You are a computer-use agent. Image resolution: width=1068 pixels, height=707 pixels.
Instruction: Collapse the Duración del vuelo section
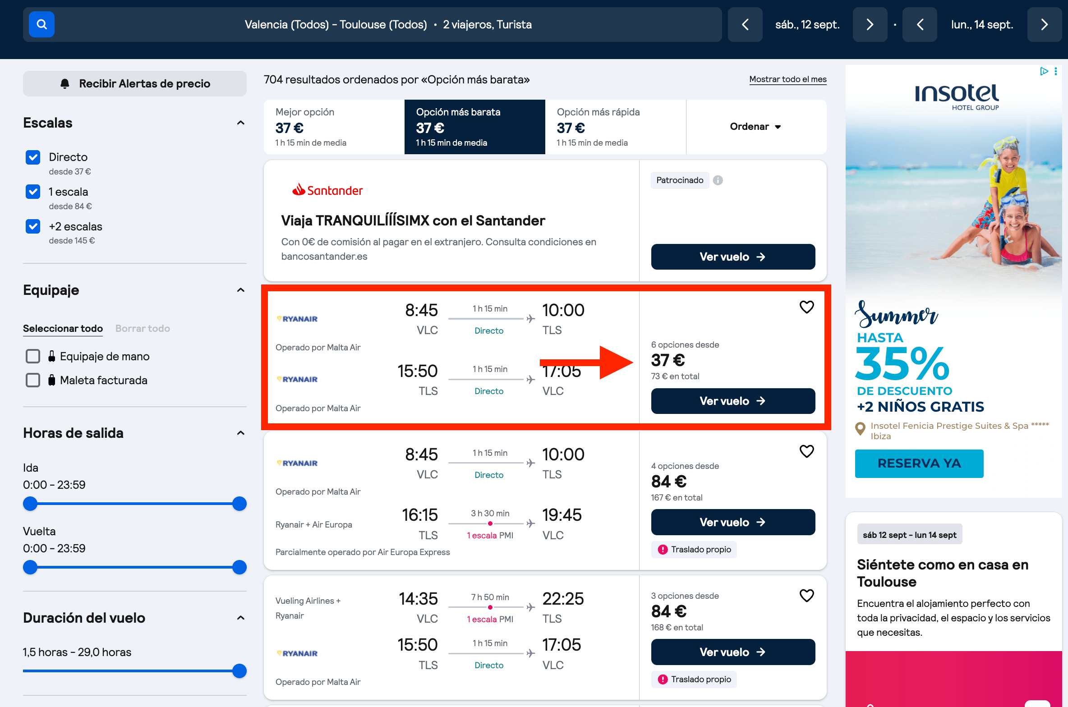241,618
